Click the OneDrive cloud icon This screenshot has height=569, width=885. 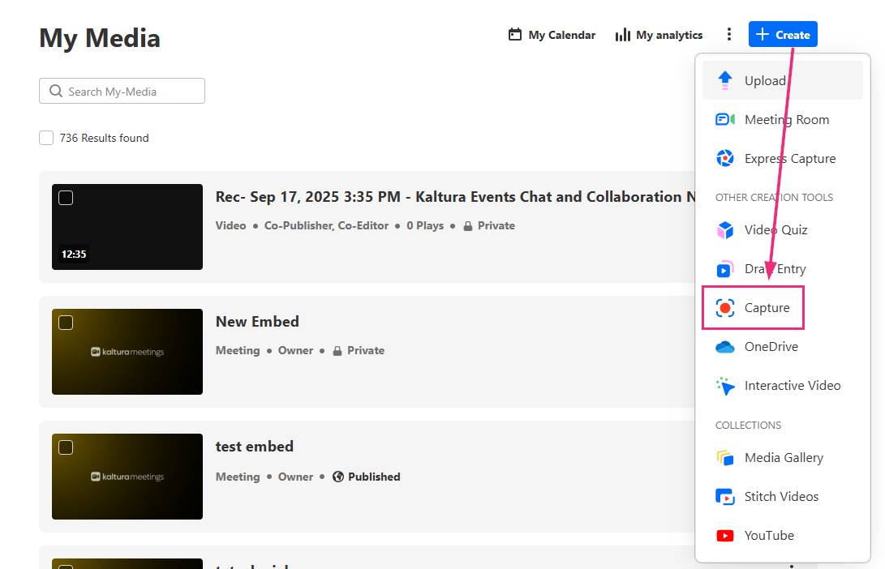[724, 347]
